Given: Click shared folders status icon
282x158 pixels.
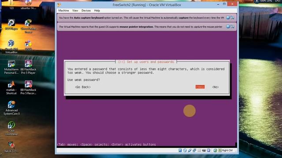Looking at the screenshot, I should (199, 150).
